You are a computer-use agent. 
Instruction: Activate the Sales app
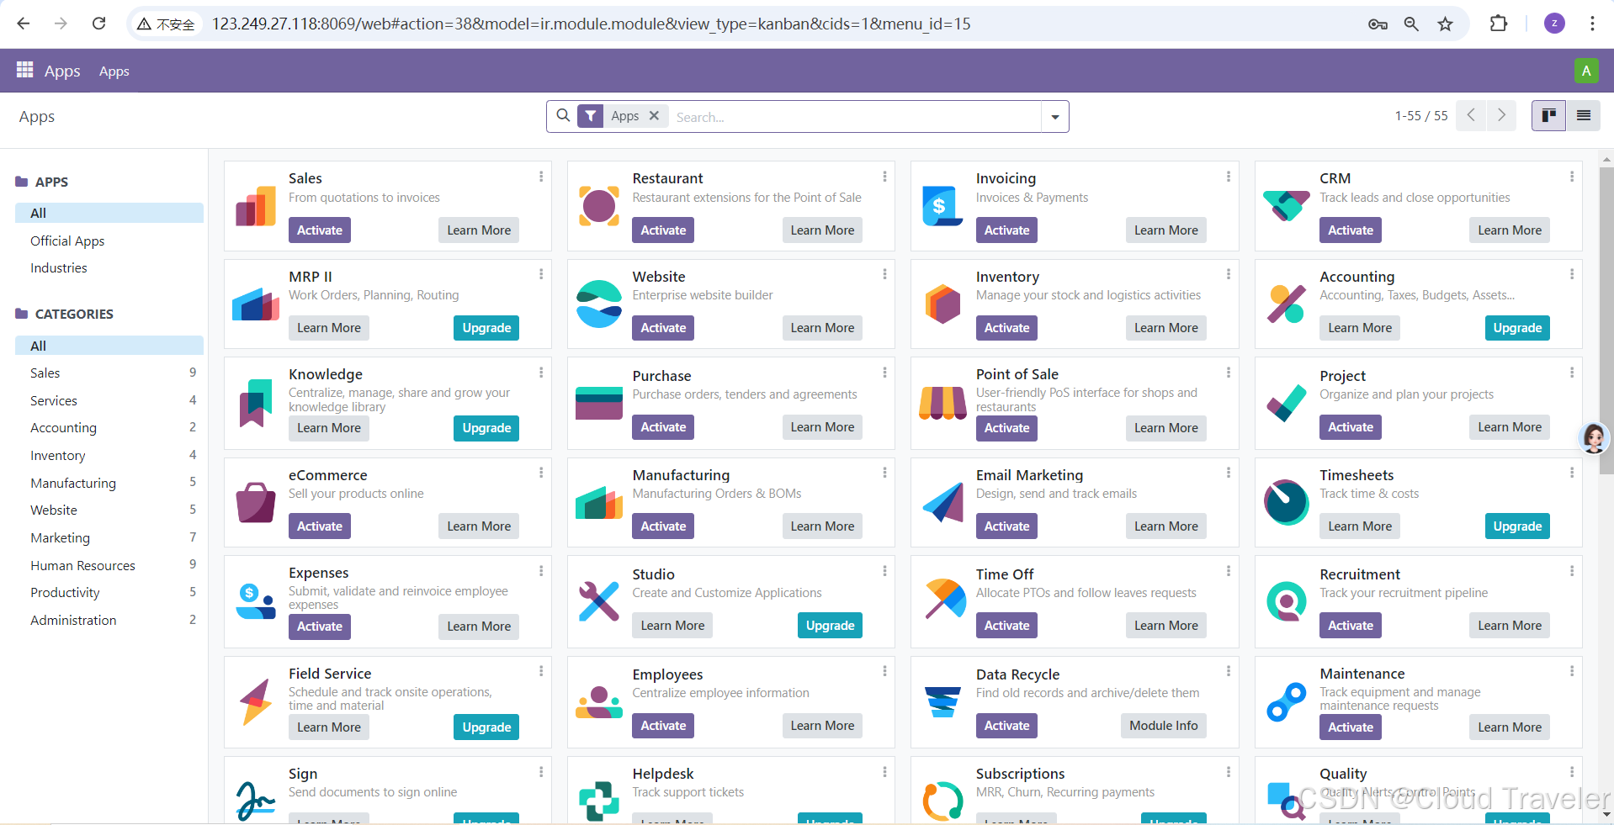tap(320, 230)
